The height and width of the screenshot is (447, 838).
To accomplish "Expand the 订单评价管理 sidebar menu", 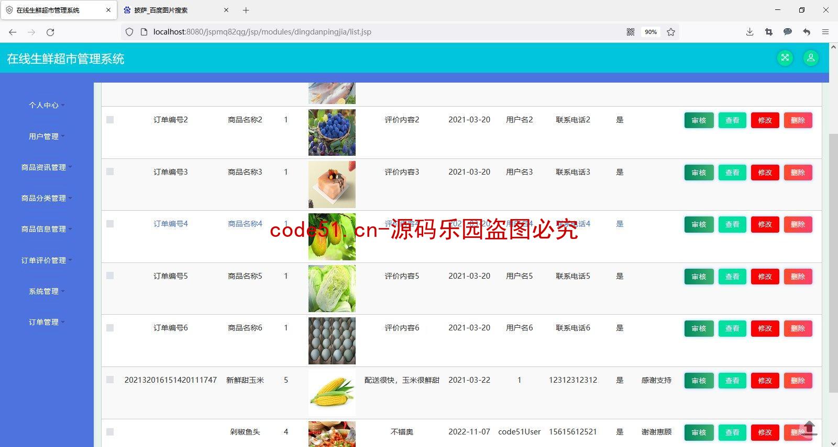I will coord(47,260).
